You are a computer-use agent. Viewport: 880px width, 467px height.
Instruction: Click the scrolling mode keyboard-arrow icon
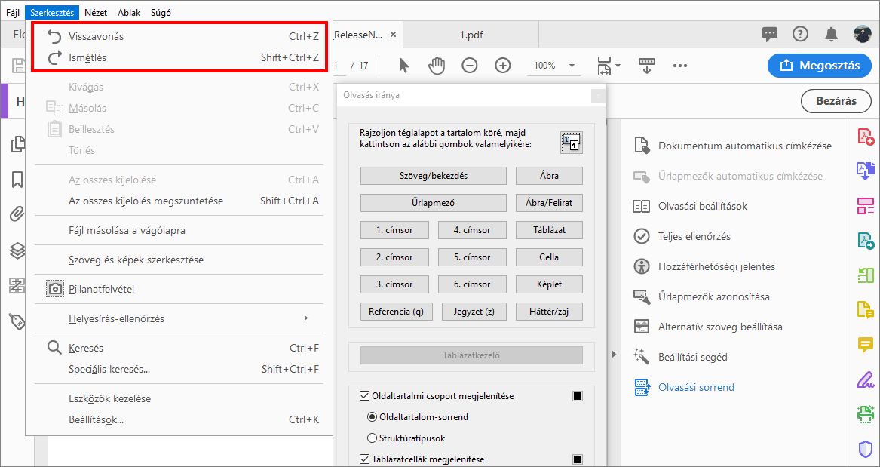pos(647,66)
